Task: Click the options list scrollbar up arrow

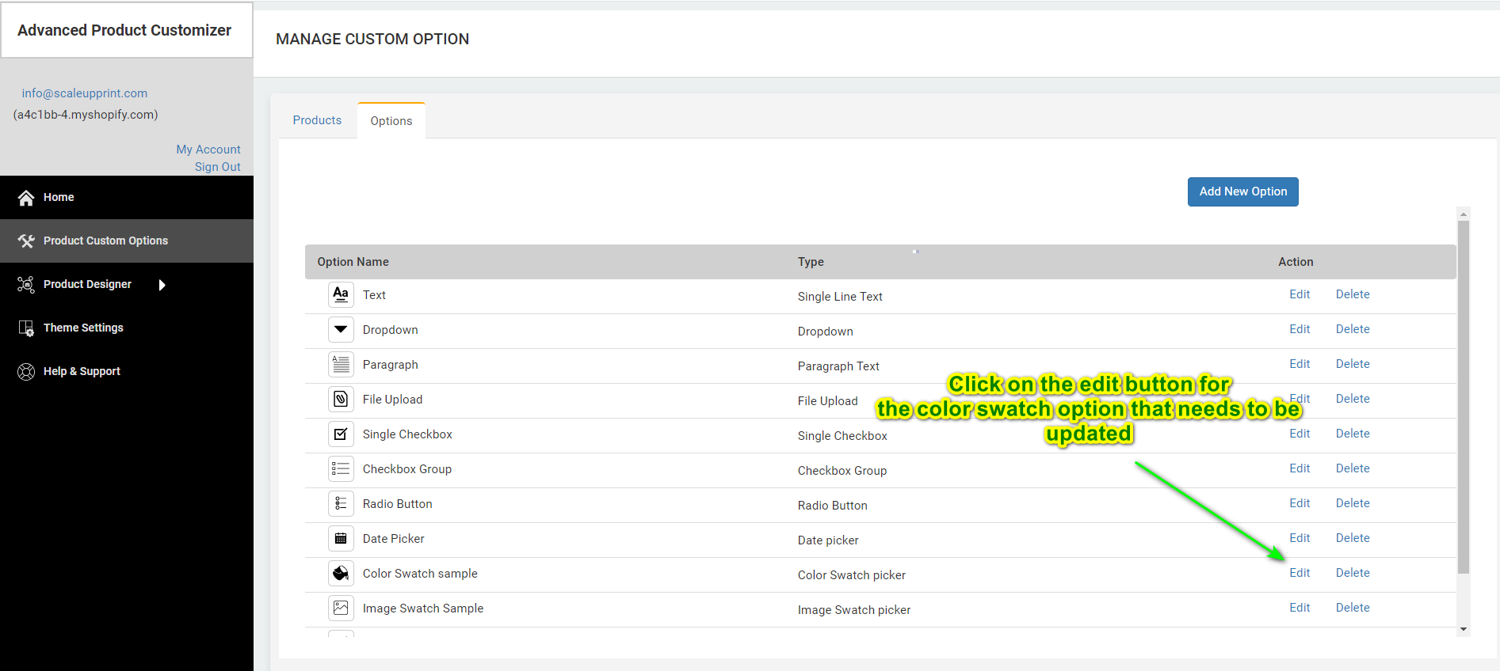Action: pyautogui.click(x=1464, y=214)
